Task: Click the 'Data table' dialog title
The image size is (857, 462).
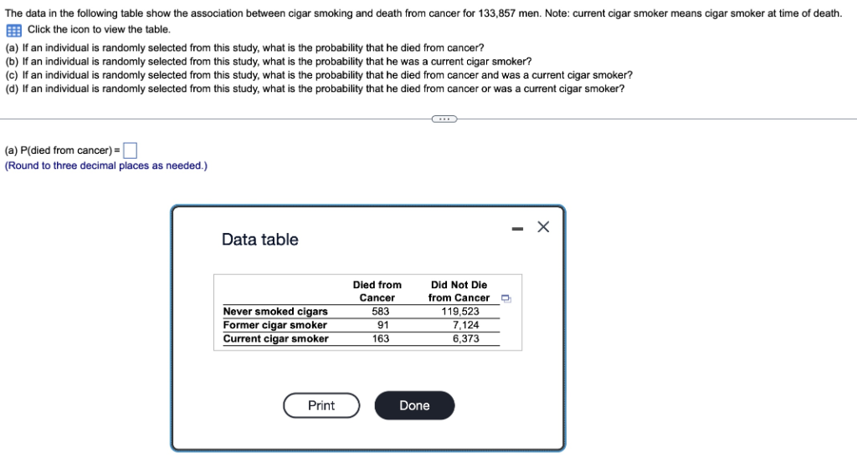Action: click(x=259, y=240)
